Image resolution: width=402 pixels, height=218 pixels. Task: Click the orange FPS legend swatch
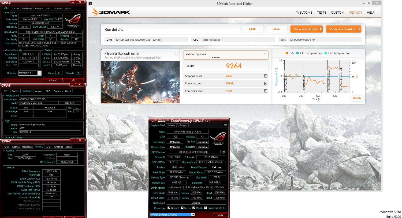(x=287, y=53)
